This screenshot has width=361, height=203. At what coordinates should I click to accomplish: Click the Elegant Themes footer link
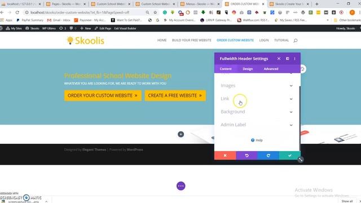pyautogui.click(x=94, y=149)
